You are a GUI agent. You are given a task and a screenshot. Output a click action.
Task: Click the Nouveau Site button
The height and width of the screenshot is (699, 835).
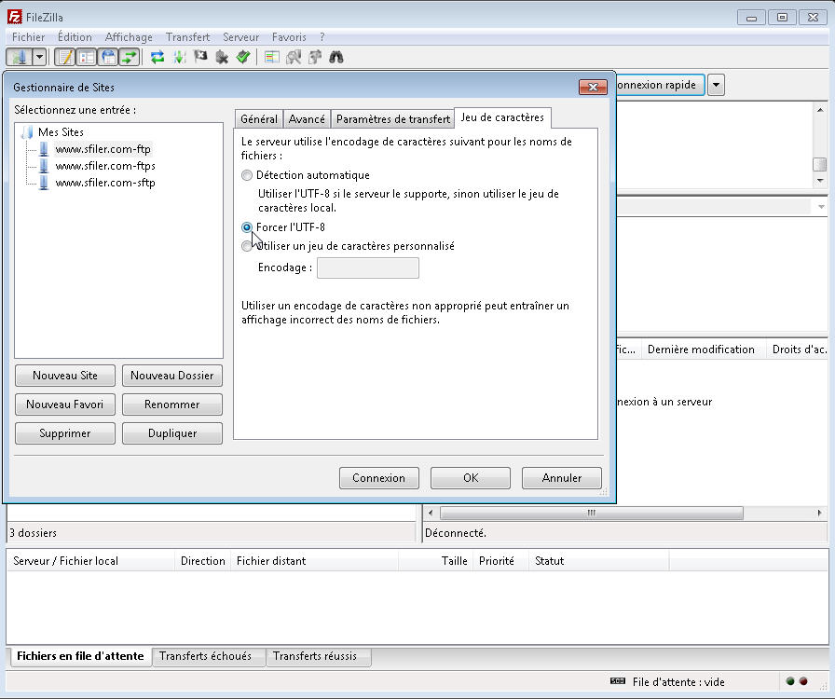coord(65,376)
